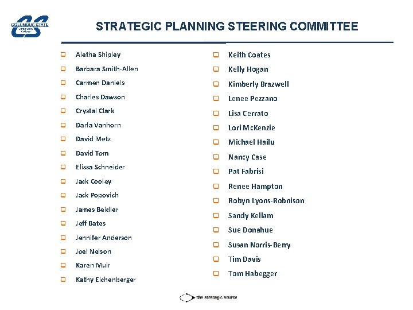The width and height of the screenshot is (413, 310).
Task: Click the Strategic Planning Steering Committee title
Action: point(227,26)
